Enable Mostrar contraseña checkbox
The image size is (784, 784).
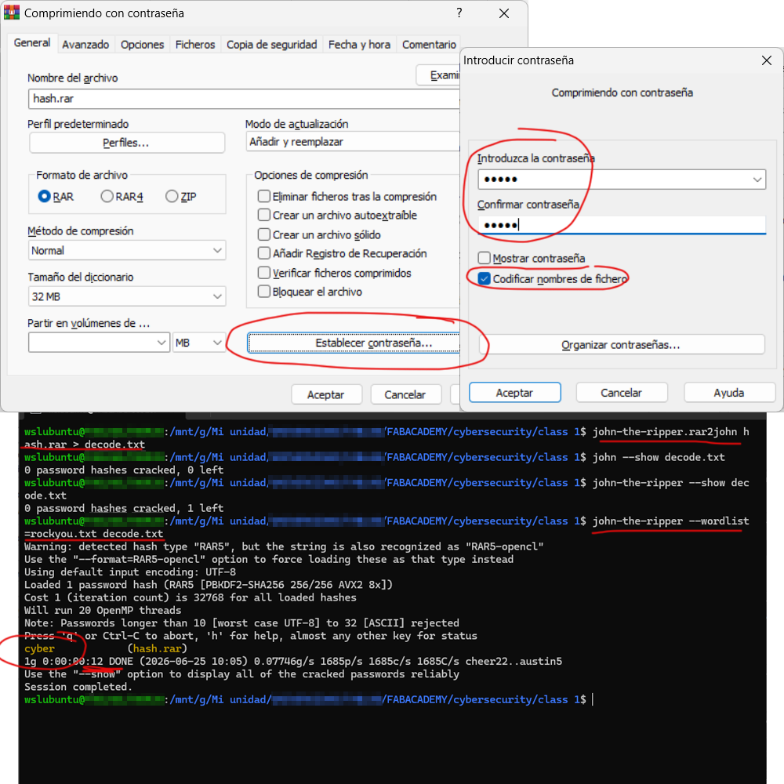484,258
